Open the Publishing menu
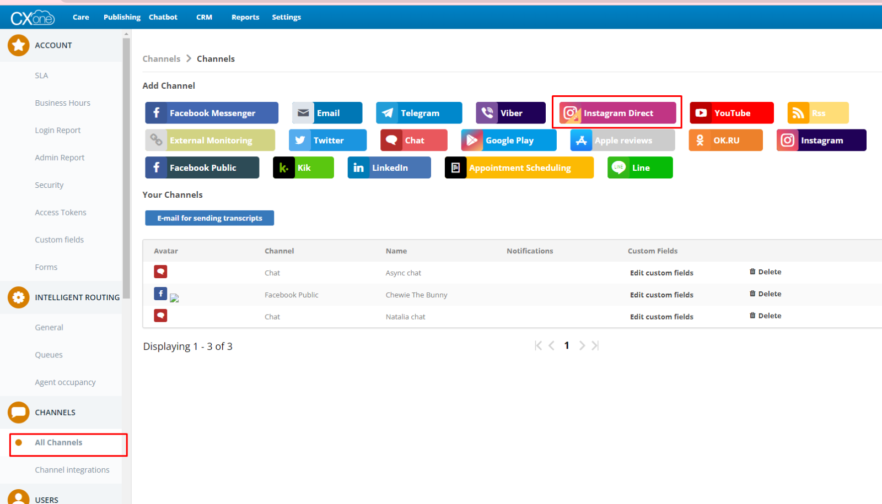This screenshot has width=882, height=504. pos(122,17)
